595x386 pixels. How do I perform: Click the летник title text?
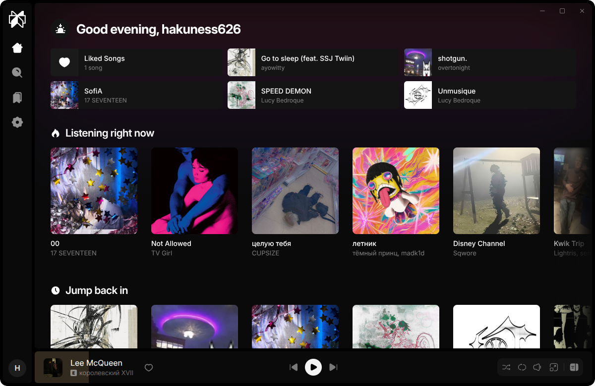364,243
